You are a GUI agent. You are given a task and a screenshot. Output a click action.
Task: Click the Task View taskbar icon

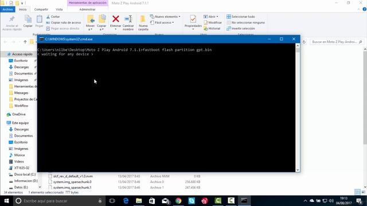[x=112, y=201]
